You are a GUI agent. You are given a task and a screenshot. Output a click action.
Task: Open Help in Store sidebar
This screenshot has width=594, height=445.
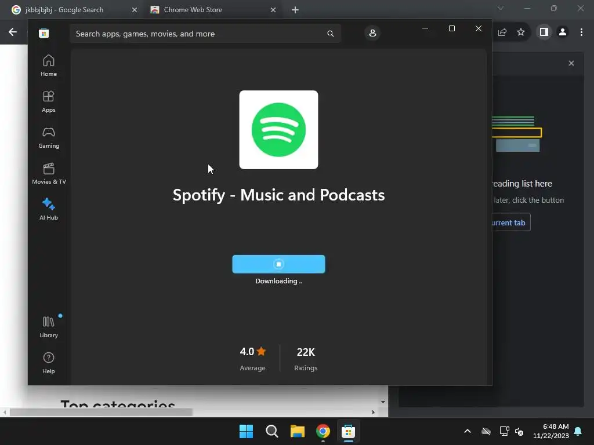[x=49, y=363]
